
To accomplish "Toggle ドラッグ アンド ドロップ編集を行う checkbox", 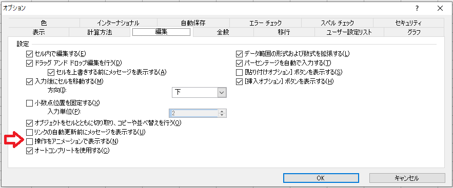I will point(29,63).
